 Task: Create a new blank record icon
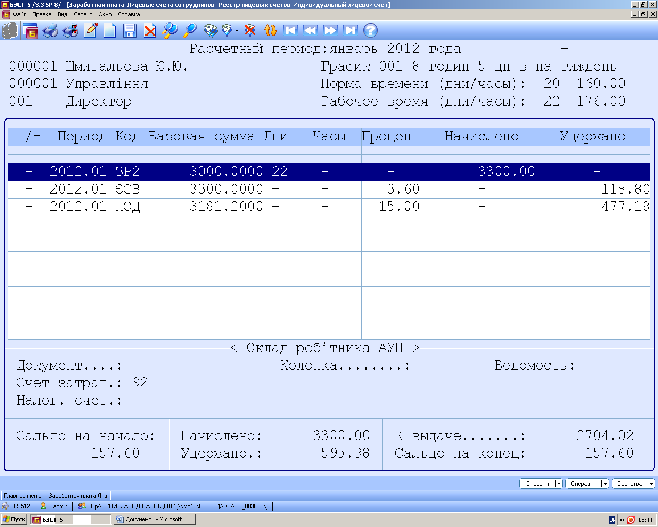(109, 30)
